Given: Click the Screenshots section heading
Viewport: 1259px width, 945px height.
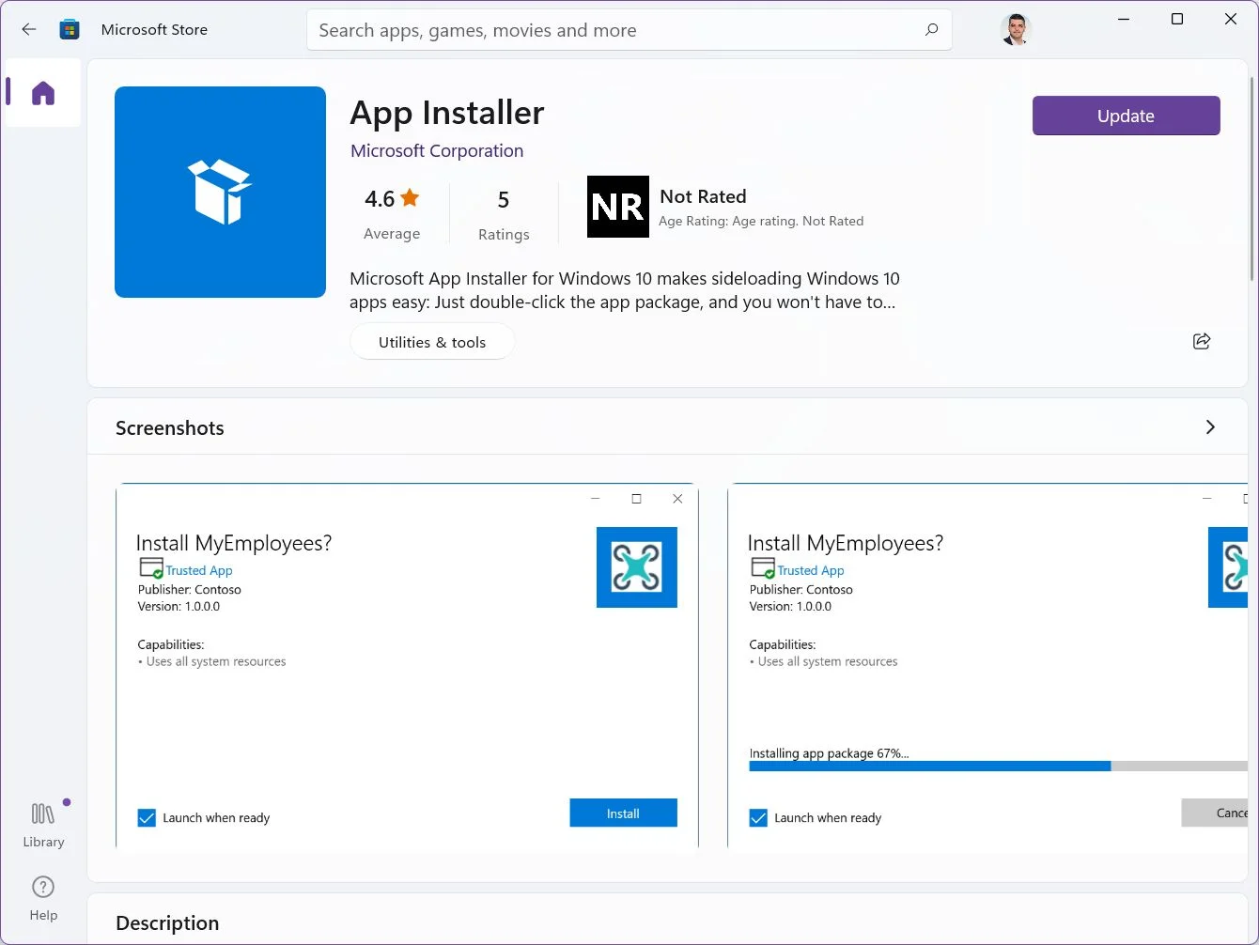Looking at the screenshot, I should pos(170,428).
